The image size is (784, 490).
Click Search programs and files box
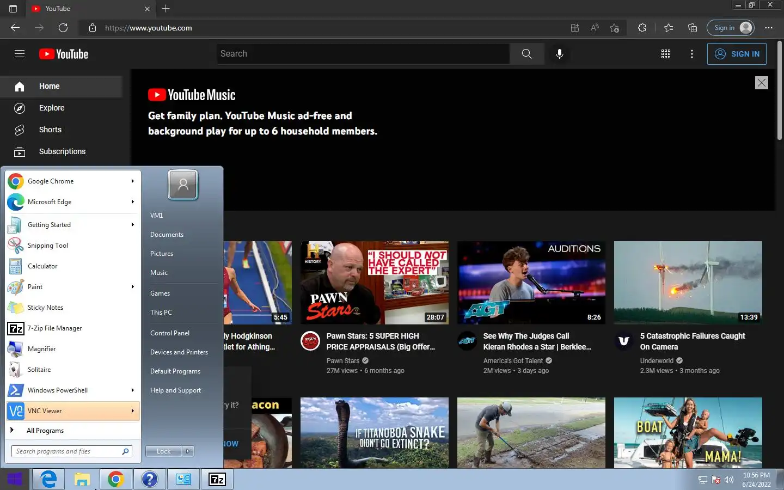coord(71,451)
